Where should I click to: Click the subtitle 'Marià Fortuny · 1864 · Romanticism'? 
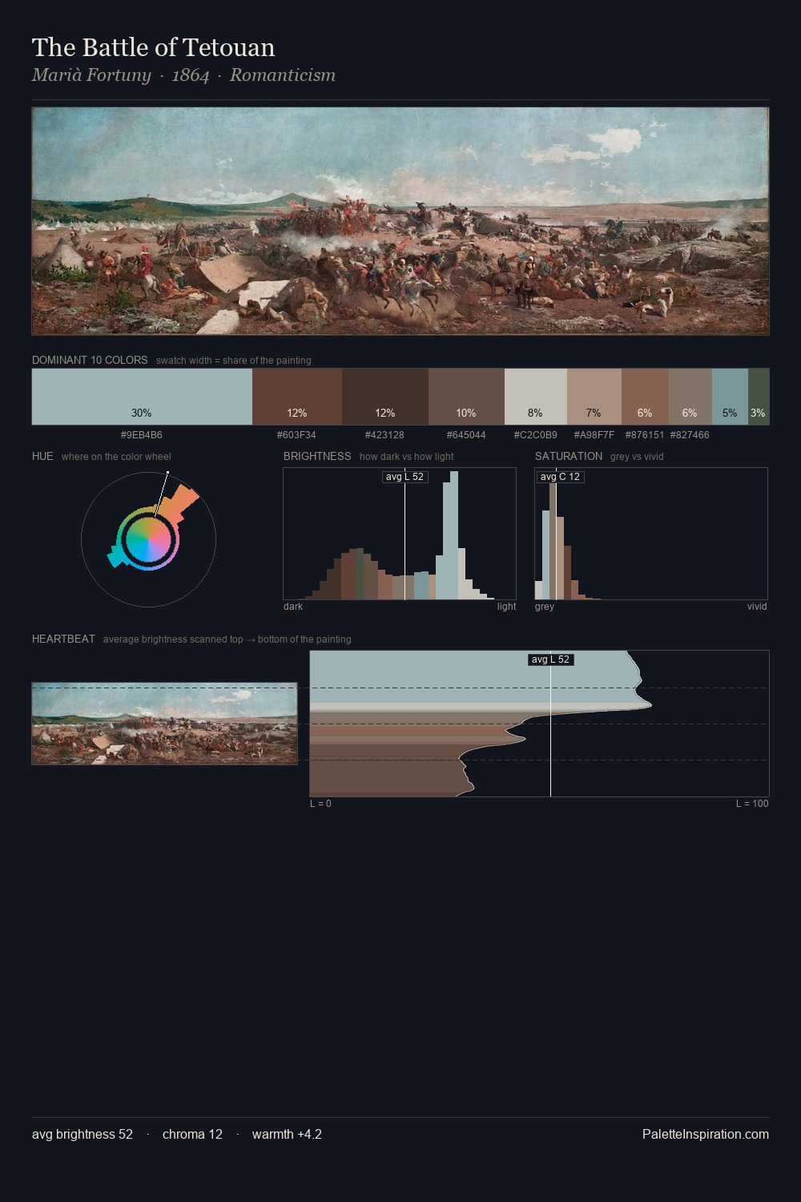[x=183, y=75]
